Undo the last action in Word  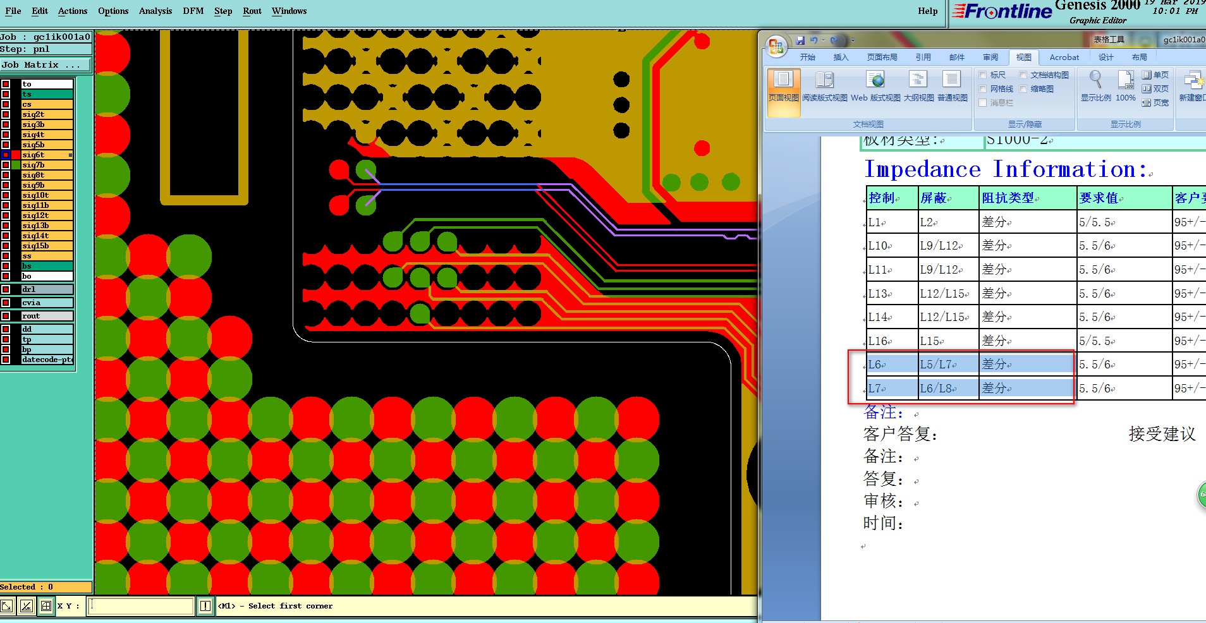point(813,40)
